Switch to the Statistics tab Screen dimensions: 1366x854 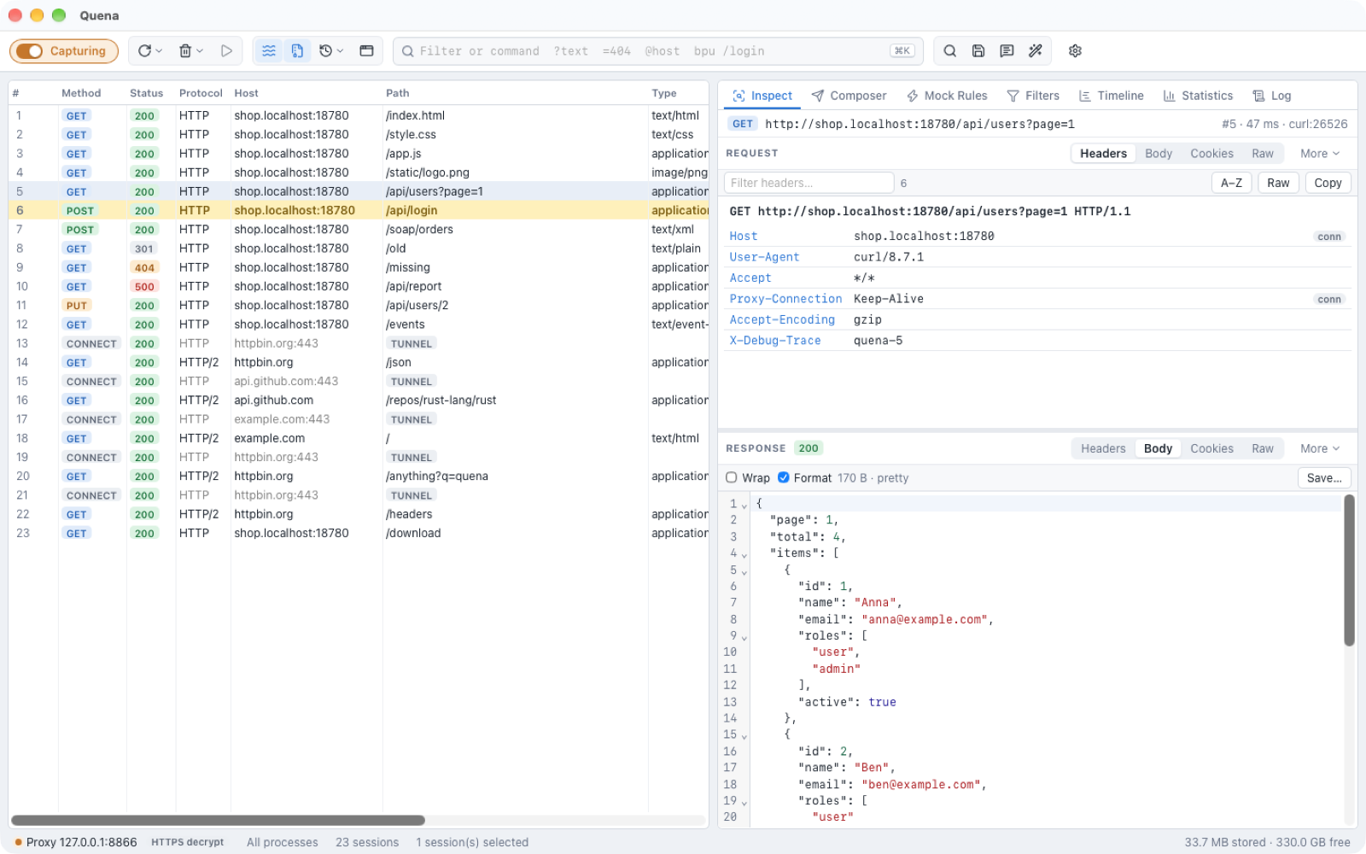[1198, 96]
